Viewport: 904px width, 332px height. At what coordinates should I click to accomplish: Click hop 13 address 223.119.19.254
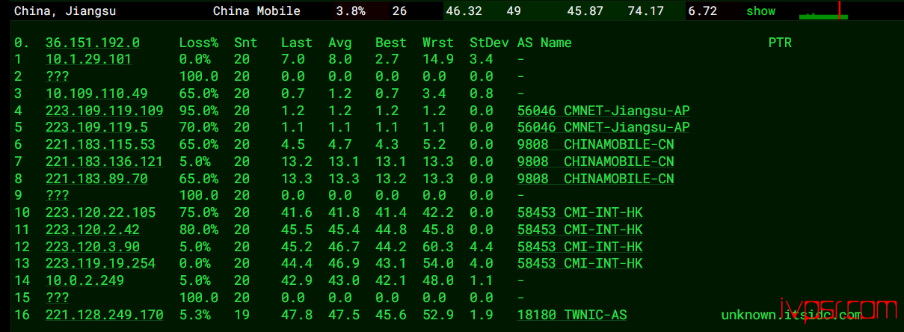(x=100, y=263)
